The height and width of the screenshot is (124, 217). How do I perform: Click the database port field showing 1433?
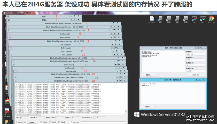(196, 60)
